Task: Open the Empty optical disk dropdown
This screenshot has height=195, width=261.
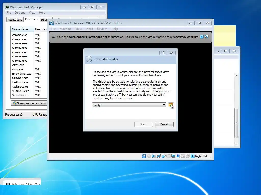Action: (129, 105)
